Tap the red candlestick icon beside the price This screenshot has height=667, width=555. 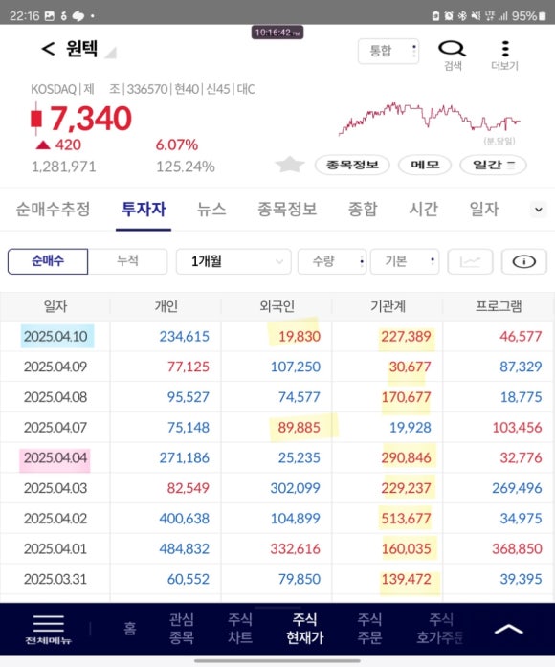coord(36,119)
